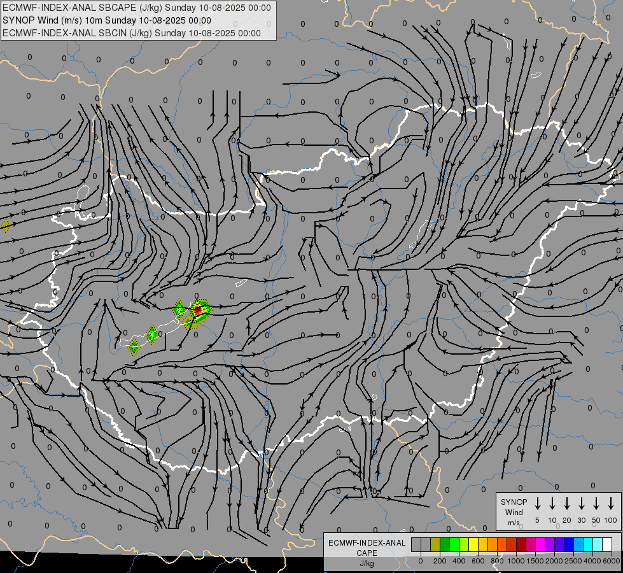This screenshot has width=623, height=573.
Task: Pick the dark green swatch right of 200
Action: pos(445,544)
